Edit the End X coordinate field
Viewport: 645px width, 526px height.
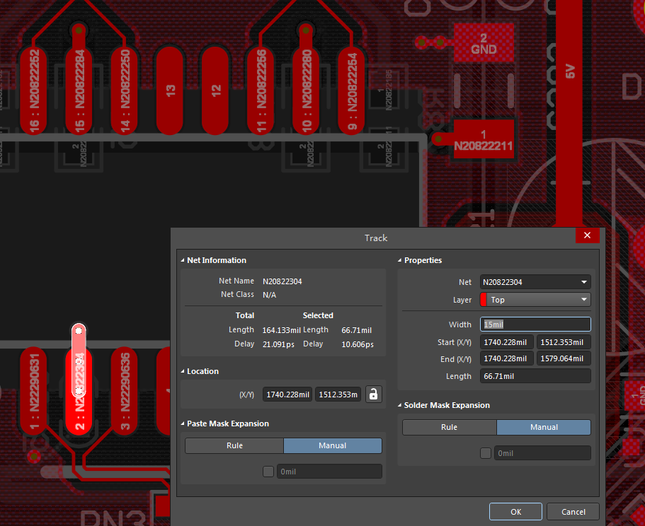(507, 358)
